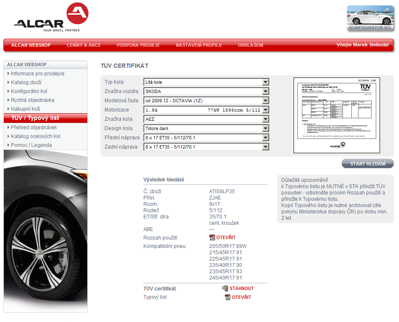Open the Zadní náprava dropdown

tap(265, 147)
